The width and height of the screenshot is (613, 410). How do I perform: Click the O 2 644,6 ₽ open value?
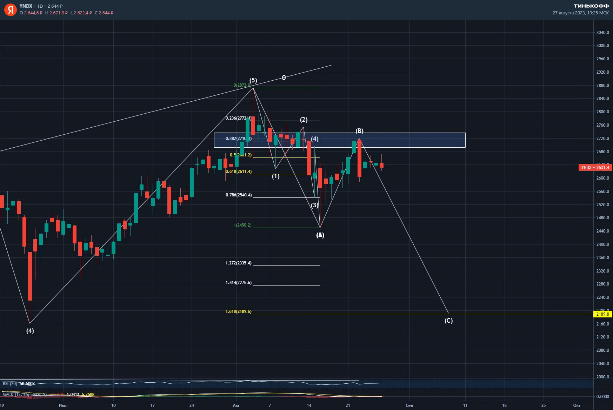click(31, 13)
